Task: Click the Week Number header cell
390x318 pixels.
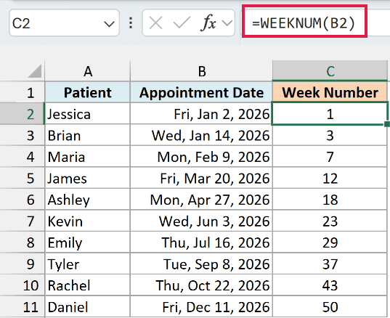Action: click(330, 92)
